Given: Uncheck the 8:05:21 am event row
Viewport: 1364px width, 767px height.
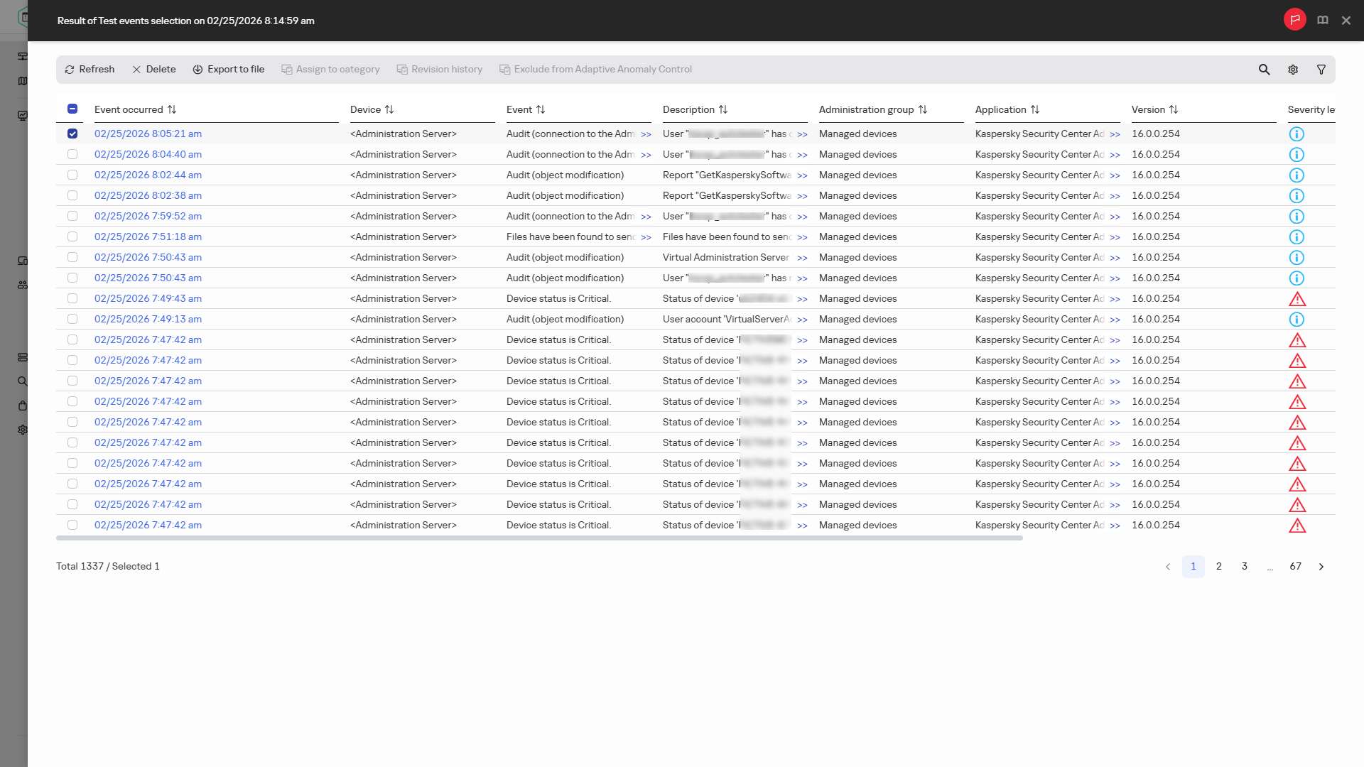Looking at the screenshot, I should point(72,134).
